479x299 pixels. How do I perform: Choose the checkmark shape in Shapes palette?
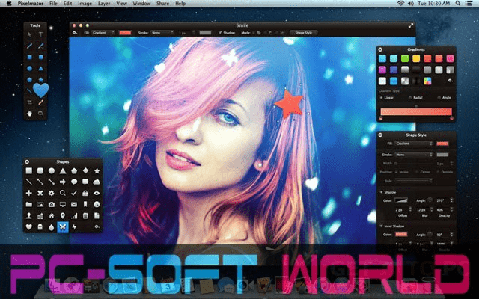click(74, 193)
